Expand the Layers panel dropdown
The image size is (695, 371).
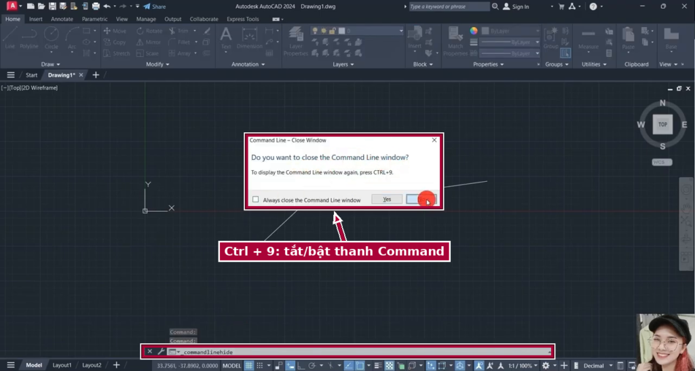pos(343,64)
